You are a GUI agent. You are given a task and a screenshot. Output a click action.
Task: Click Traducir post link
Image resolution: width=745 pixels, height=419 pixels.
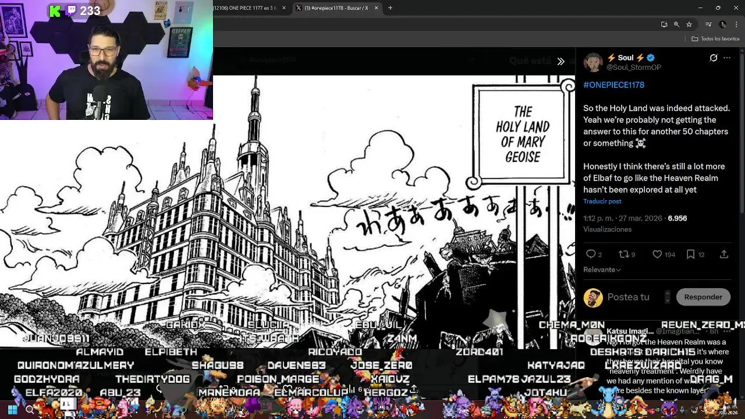(x=602, y=201)
